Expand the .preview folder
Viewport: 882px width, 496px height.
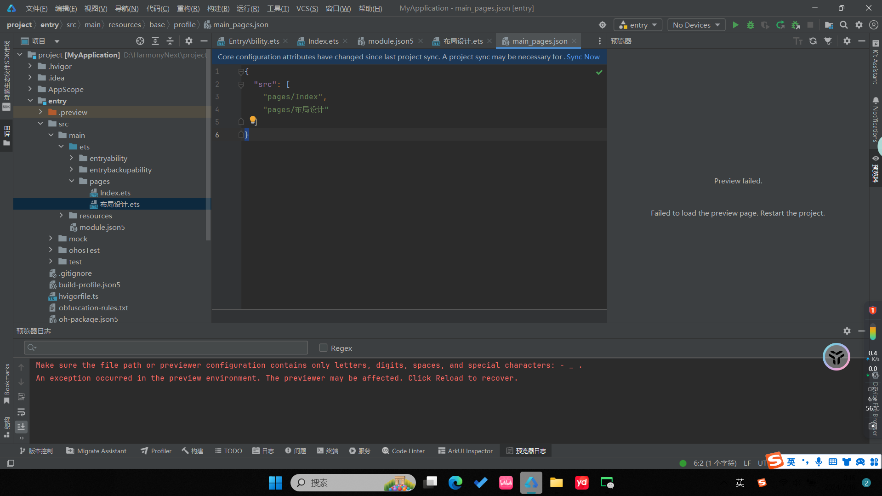(x=40, y=112)
